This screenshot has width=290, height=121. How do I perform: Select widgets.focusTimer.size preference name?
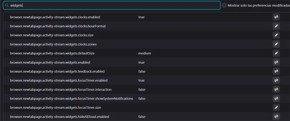(x=55, y=107)
